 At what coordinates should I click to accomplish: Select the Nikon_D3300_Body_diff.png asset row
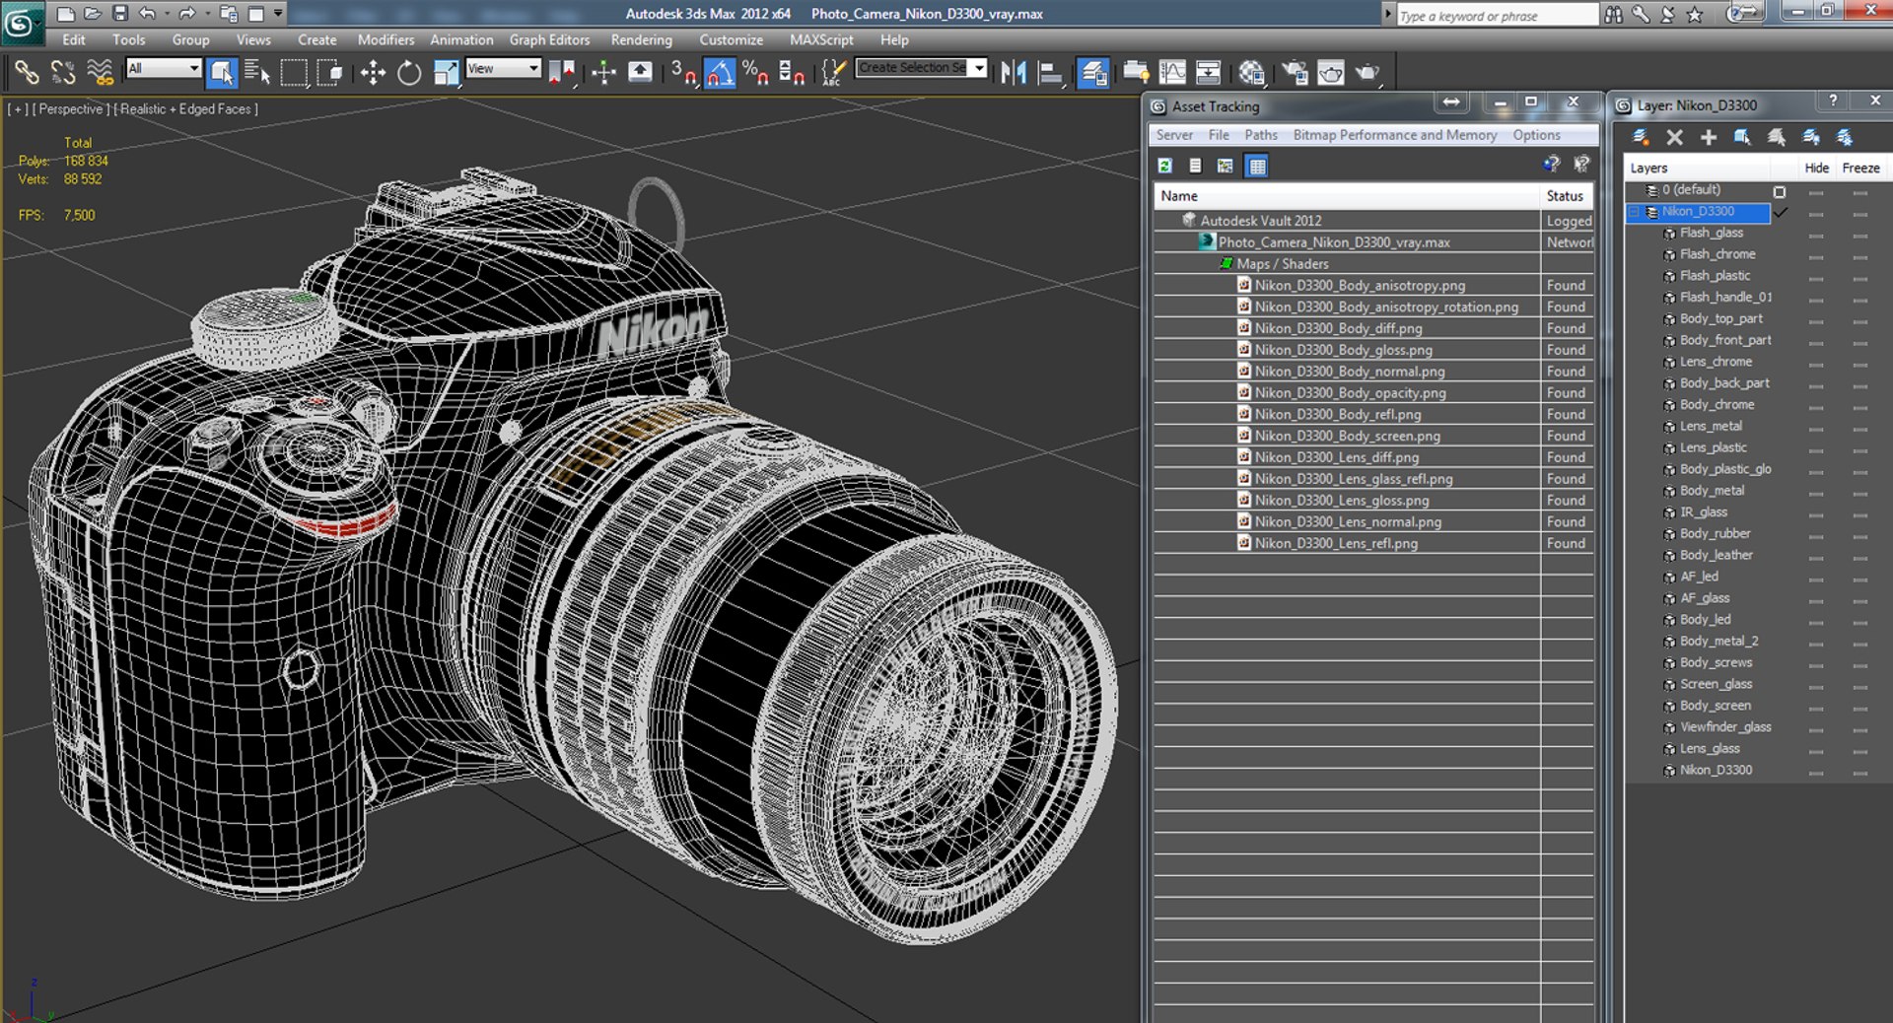click(1372, 328)
